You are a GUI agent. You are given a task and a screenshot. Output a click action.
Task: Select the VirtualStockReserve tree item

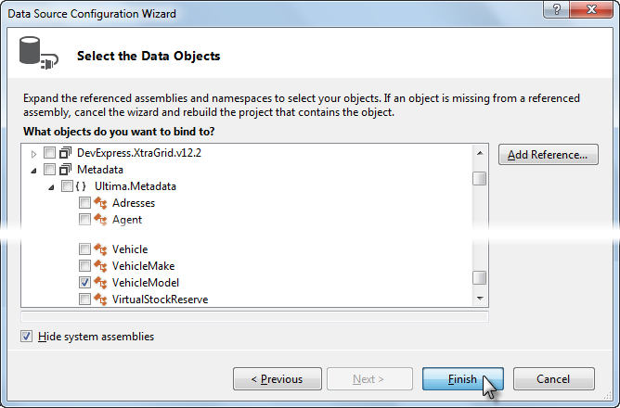(x=161, y=300)
